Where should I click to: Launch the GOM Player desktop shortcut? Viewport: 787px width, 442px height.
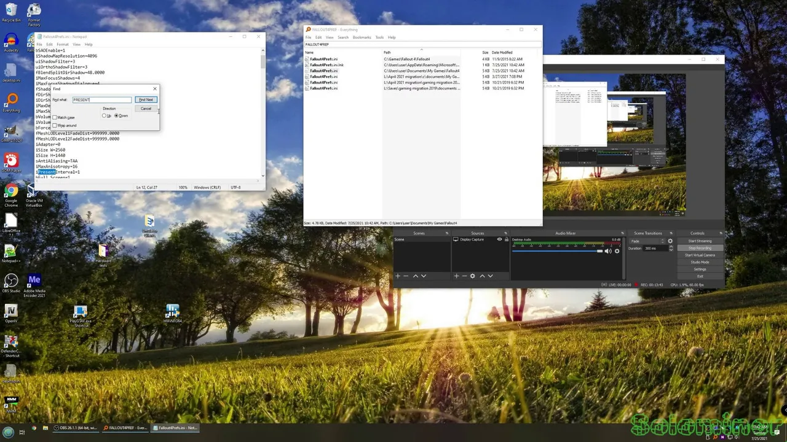11,163
